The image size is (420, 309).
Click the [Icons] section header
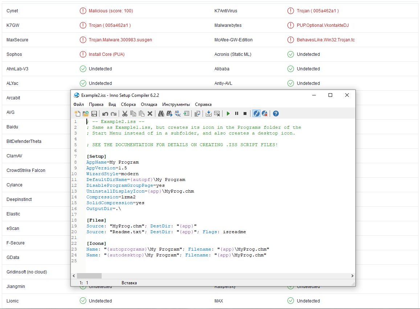[97, 243]
